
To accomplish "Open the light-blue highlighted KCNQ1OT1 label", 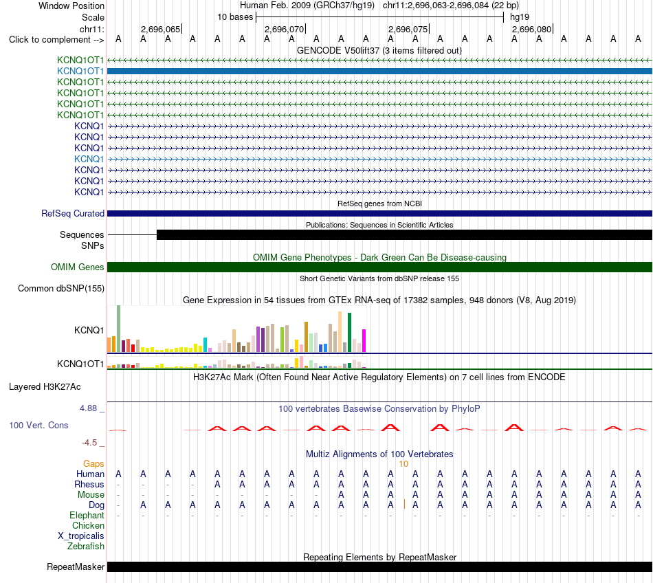I will (80, 71).
